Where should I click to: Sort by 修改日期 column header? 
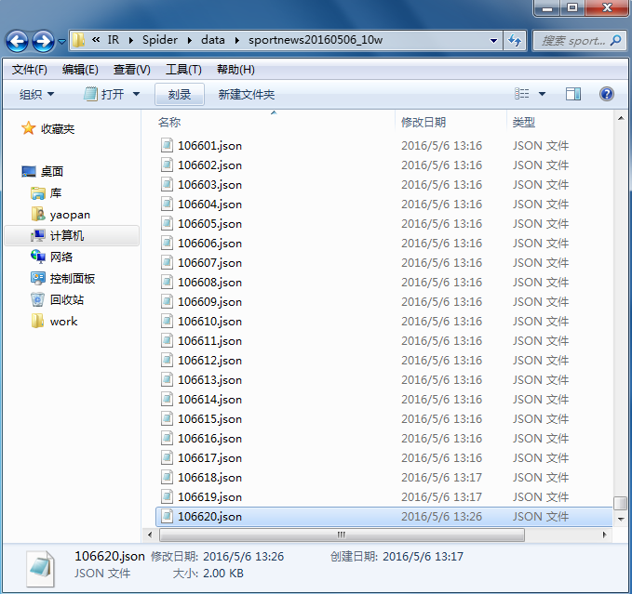(424, 122)
